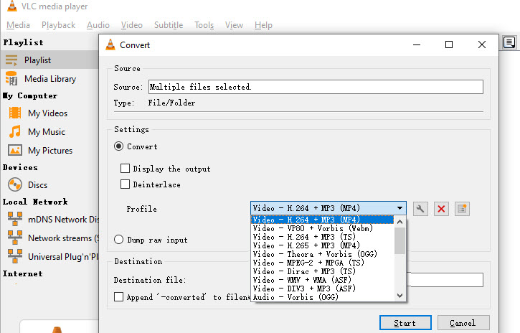Click the red delete profile icon
The height and width of the screenshot is (333, 520).
(441, 209)
